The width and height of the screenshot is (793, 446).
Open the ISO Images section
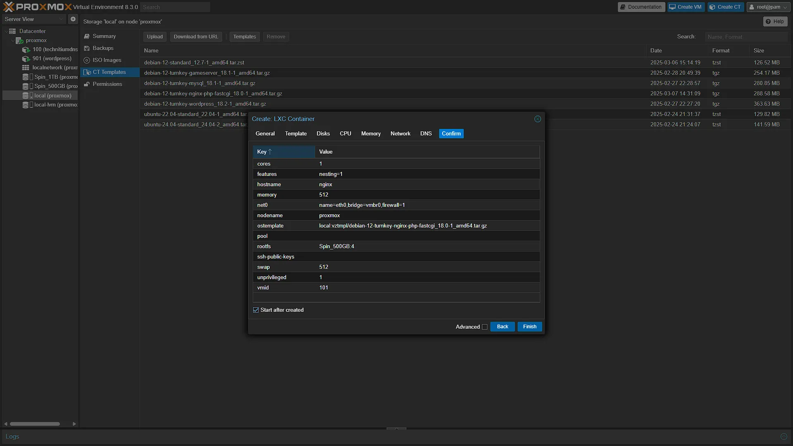[x=107, y=60]
